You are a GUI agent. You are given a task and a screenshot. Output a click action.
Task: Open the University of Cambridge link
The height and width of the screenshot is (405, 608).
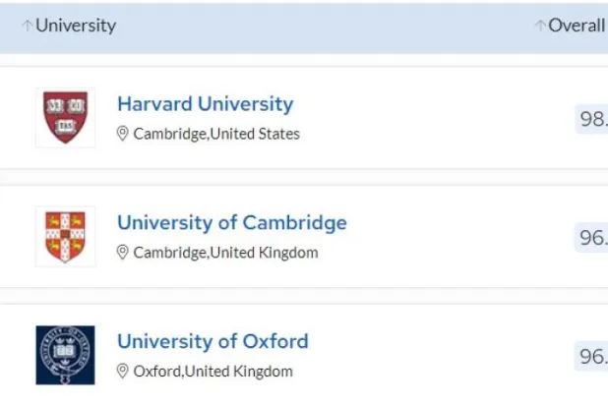coord(231,223)
